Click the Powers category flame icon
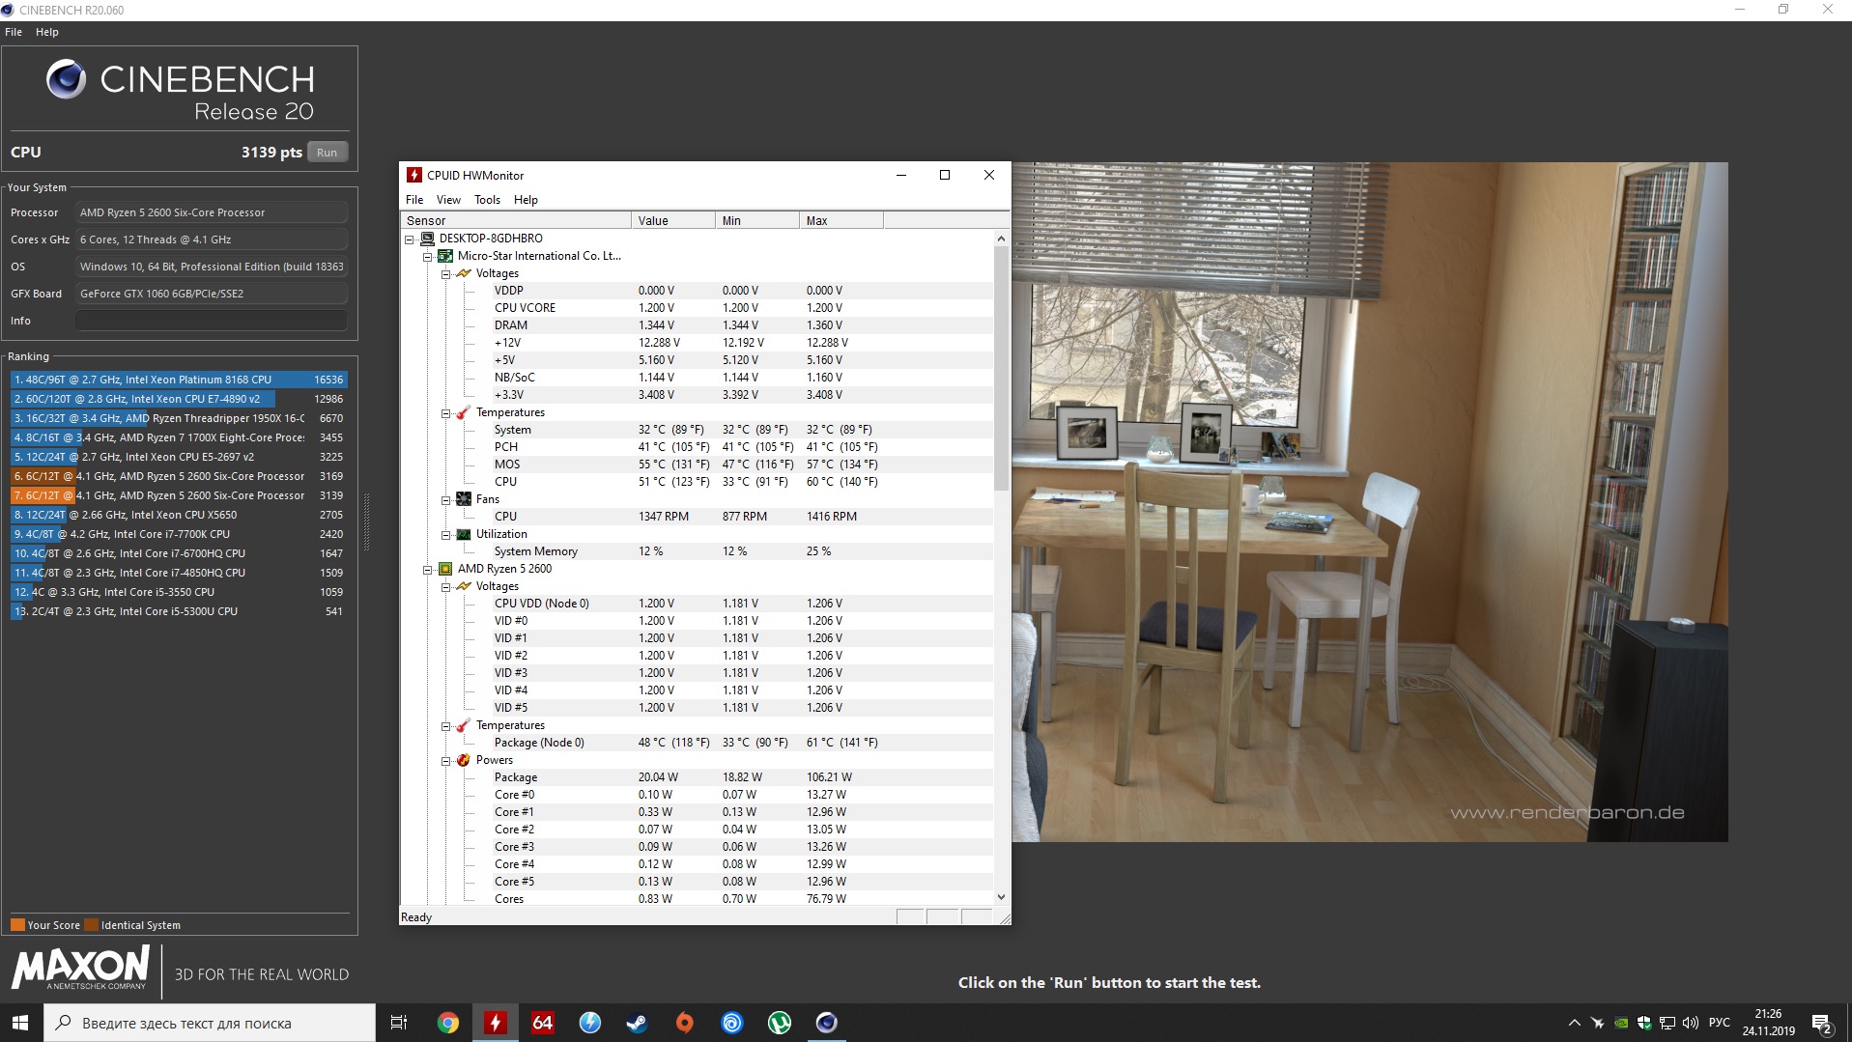Image resolution: width=1852 pixels, height=1042 pixels. click(464, 760)
